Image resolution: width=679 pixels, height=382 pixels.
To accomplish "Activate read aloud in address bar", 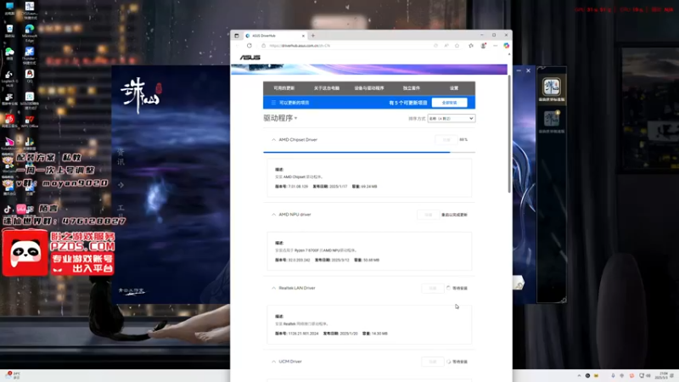I will (x=446, y=46).
